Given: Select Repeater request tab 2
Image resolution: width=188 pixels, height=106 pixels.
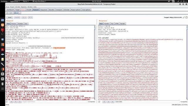Looking at the screenshot, I should 12,13.
